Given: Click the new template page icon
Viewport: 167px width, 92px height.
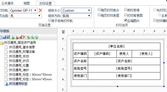Looking at the screenshot, I should (x=1, y=37).
